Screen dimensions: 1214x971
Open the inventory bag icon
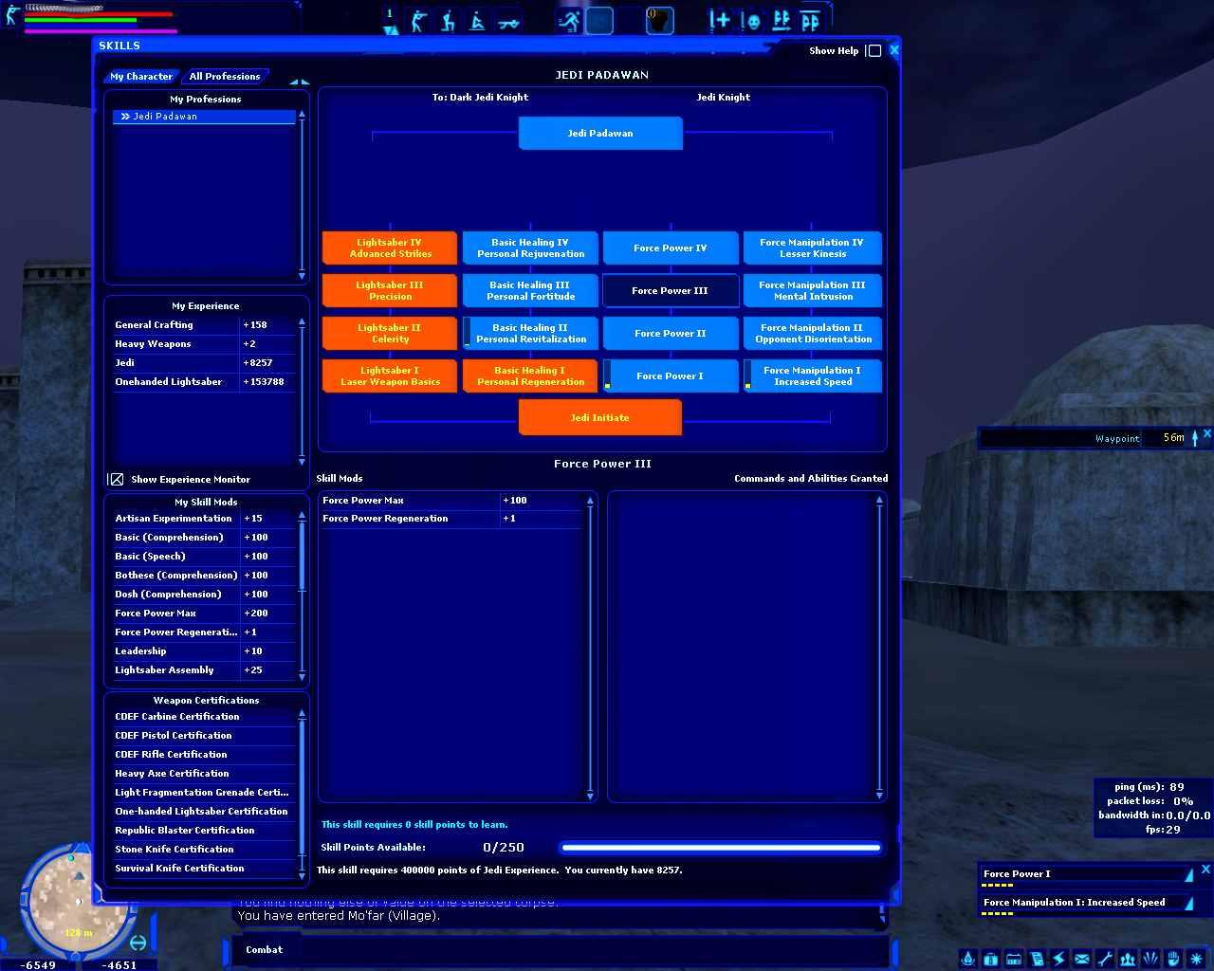click(x=990, y=959)
